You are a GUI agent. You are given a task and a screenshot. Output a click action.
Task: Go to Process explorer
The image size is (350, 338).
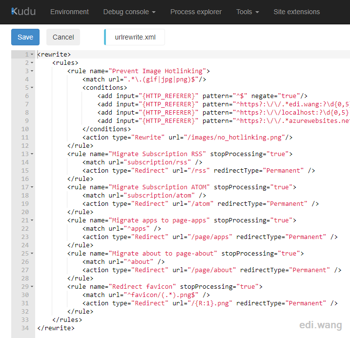(x=196, y=12)
